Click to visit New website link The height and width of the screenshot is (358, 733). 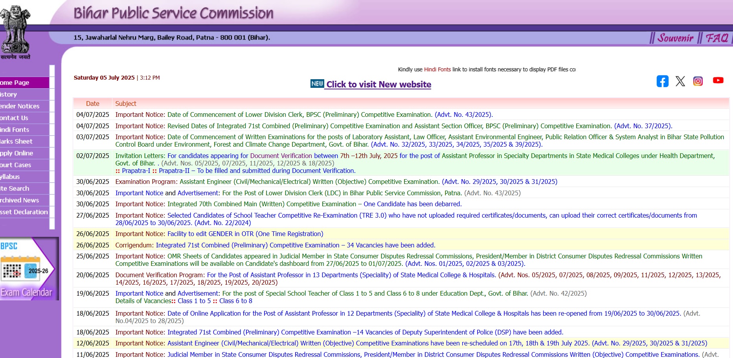[x=379, y=84]
